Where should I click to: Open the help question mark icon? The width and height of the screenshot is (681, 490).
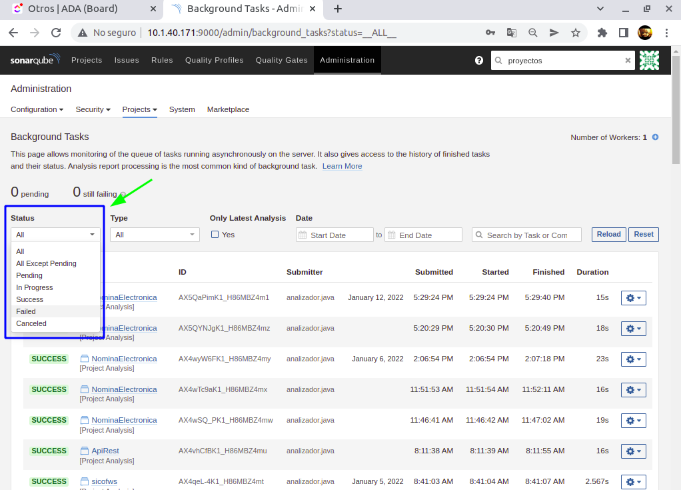478,60
